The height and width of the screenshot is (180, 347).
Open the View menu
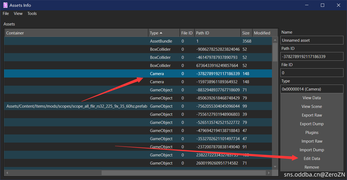[x=18, y=14]
